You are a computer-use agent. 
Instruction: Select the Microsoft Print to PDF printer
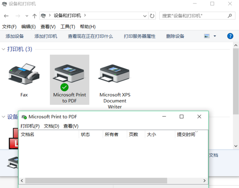coord(69,80)
